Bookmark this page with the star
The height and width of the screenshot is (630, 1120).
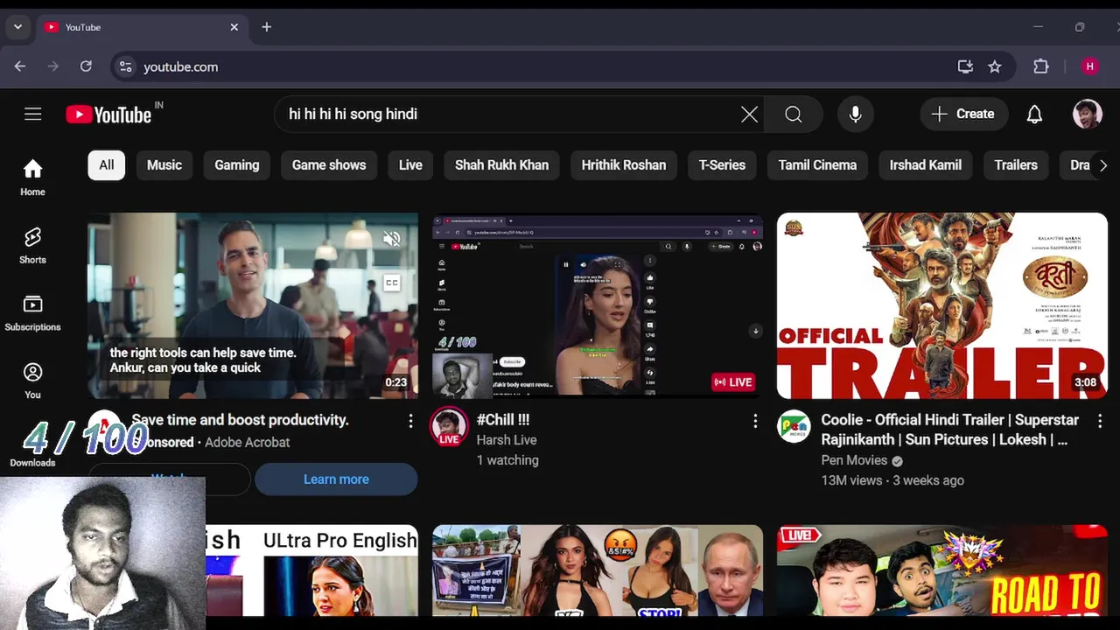[x=995, y=66]
